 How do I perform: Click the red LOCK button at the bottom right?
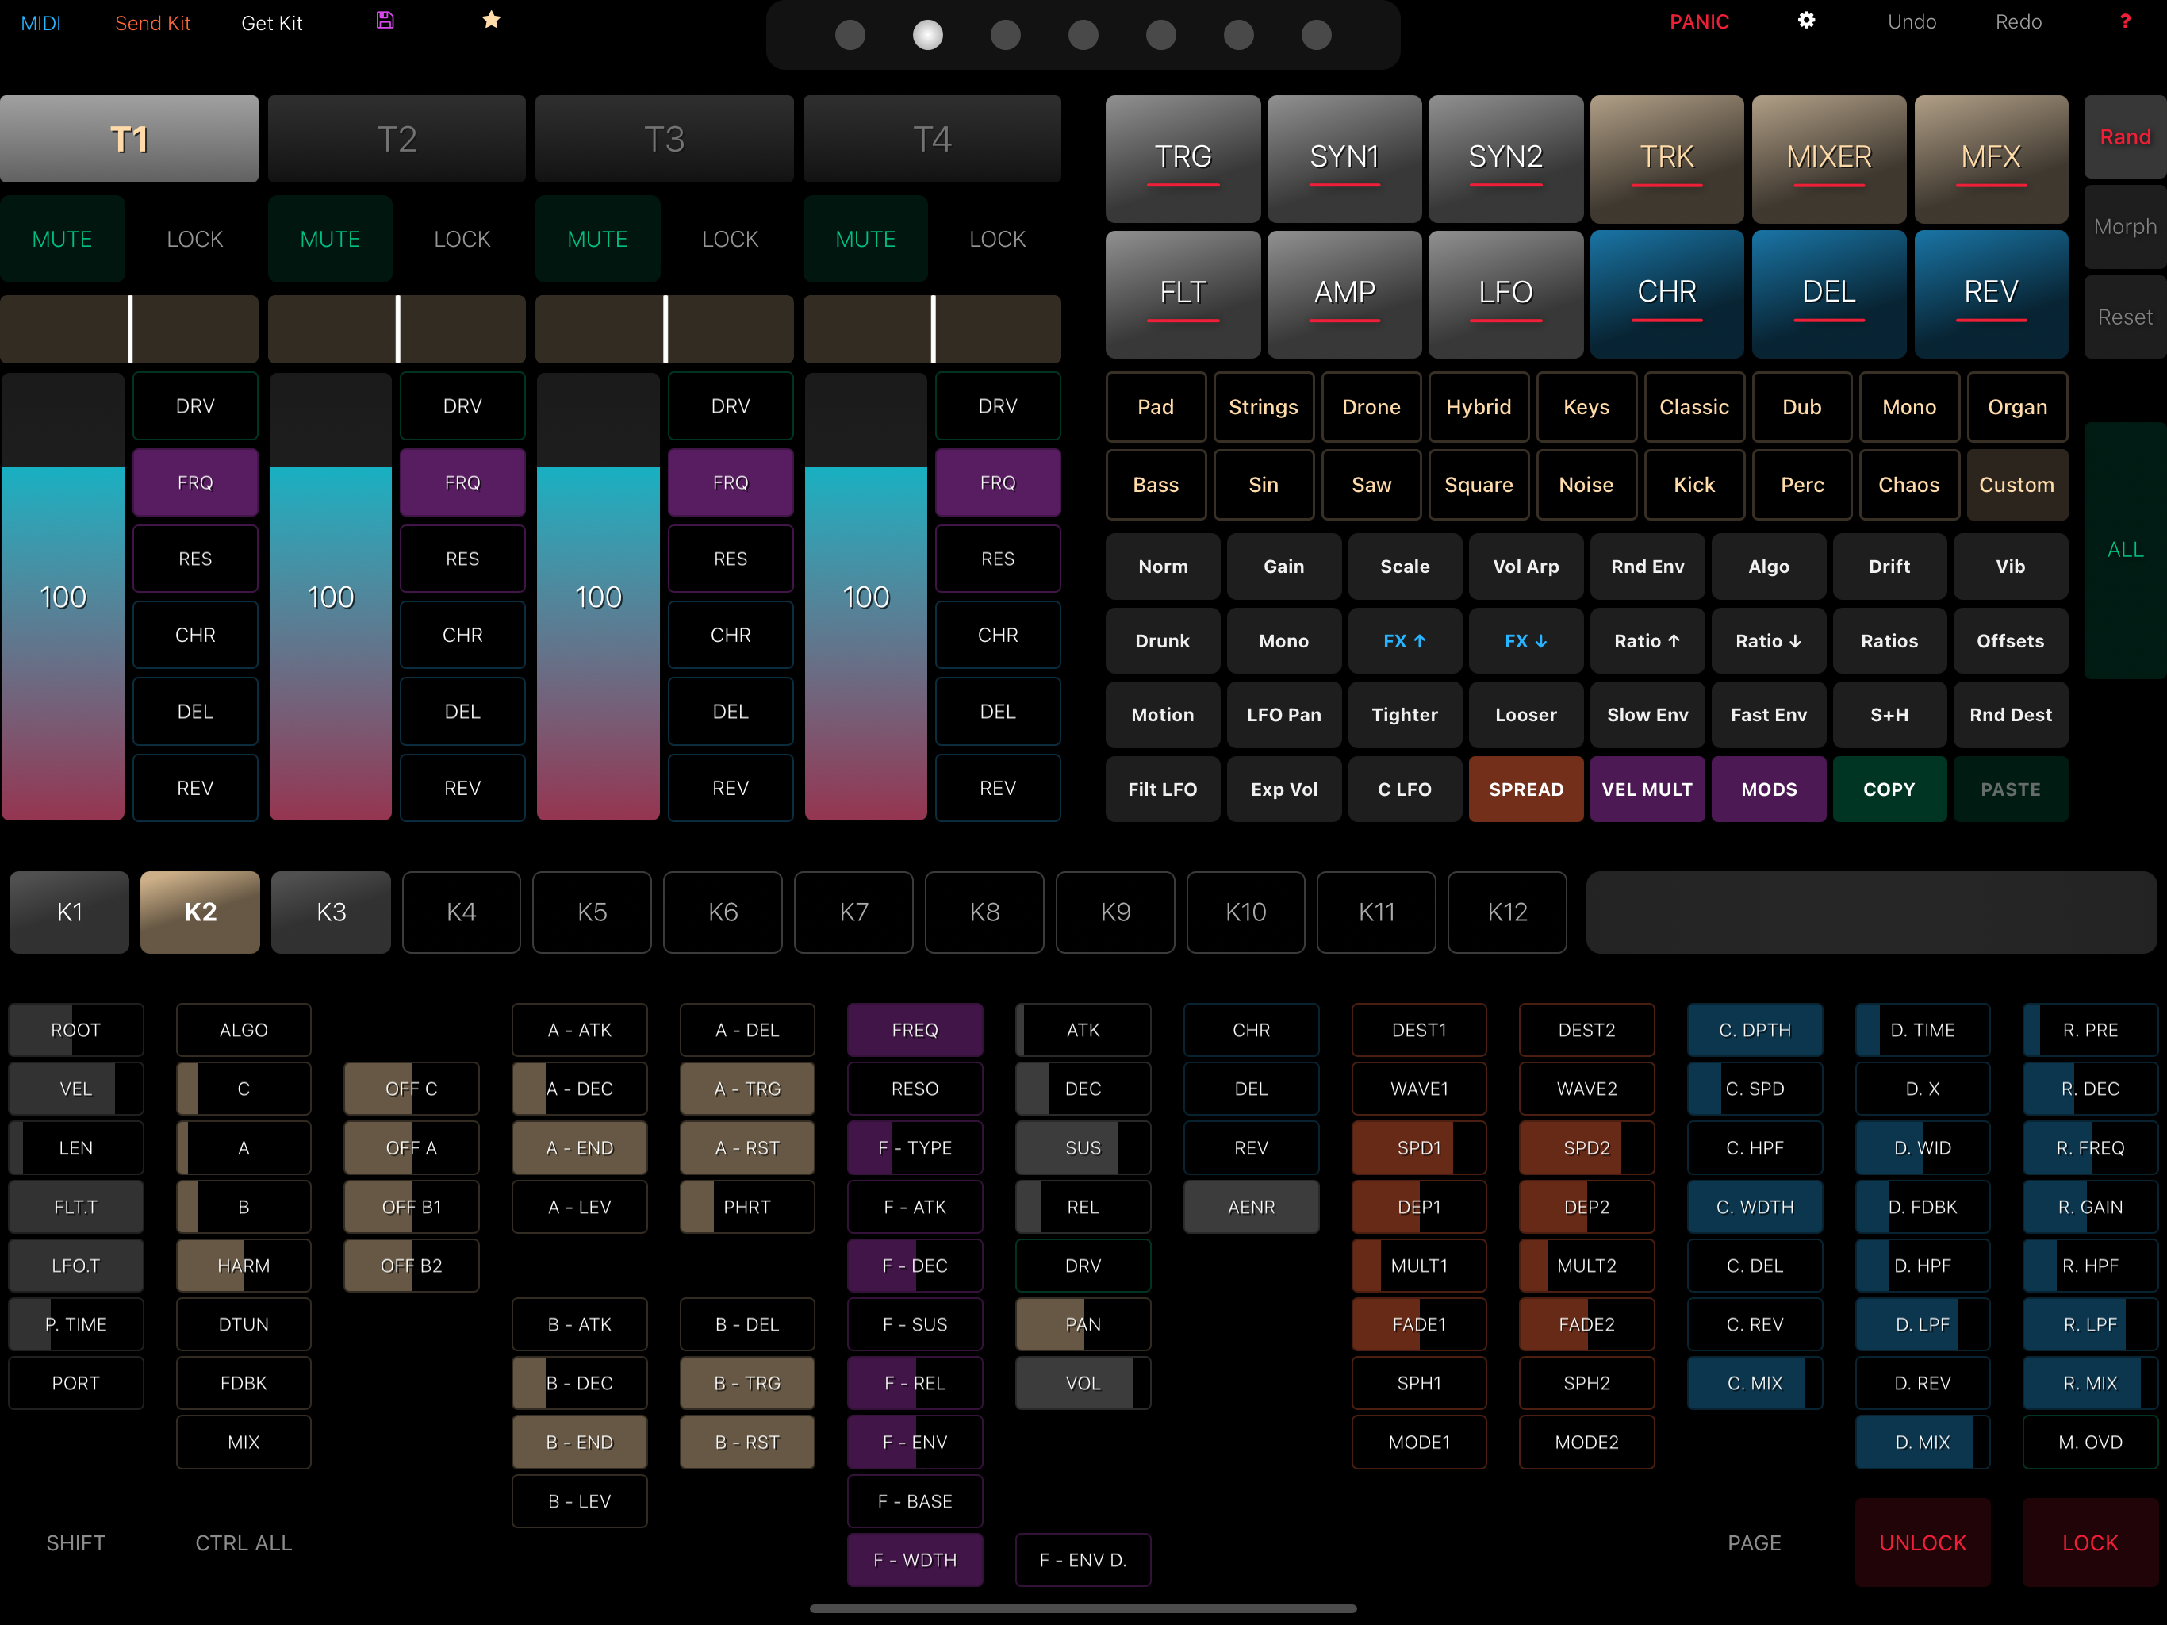tap(2089, 1542)
